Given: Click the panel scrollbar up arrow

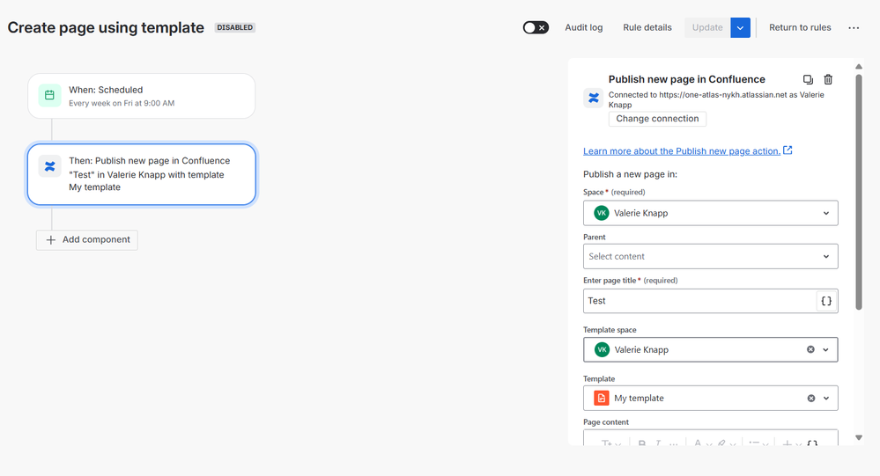Looking at the screenshot, I should coord(859,67).
